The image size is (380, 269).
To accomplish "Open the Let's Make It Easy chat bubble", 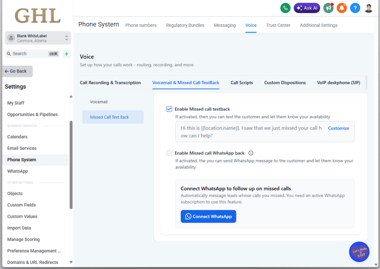I will [x=359, y=252].
